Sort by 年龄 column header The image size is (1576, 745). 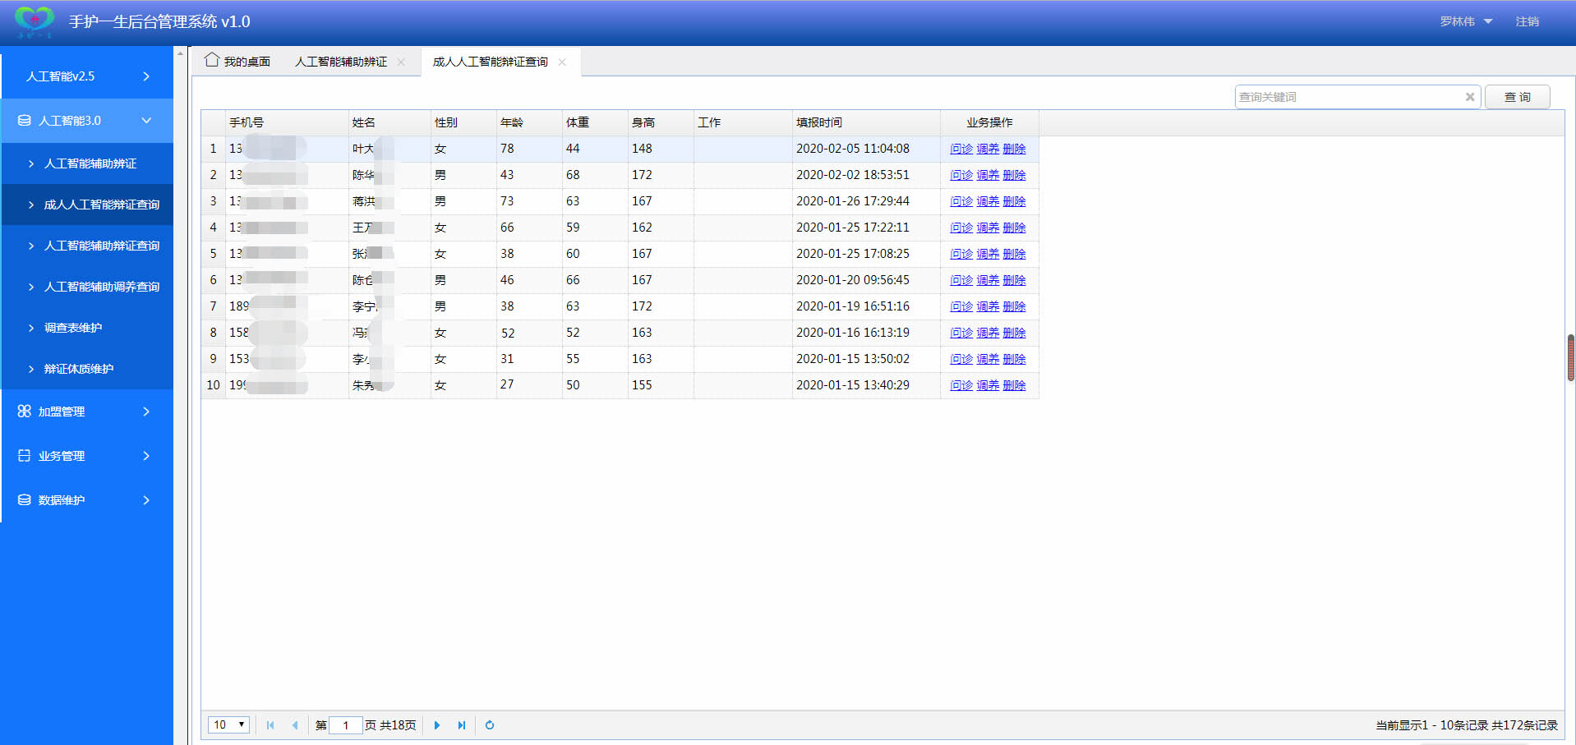tap(529, 122)
